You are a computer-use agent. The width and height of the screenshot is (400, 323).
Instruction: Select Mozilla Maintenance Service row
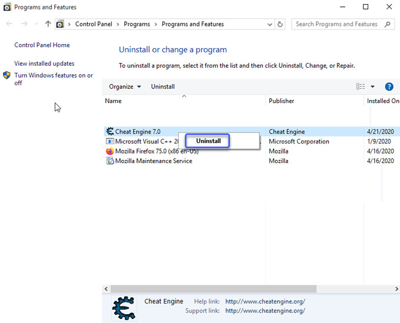pyautogui.click(x=252, y=161)
